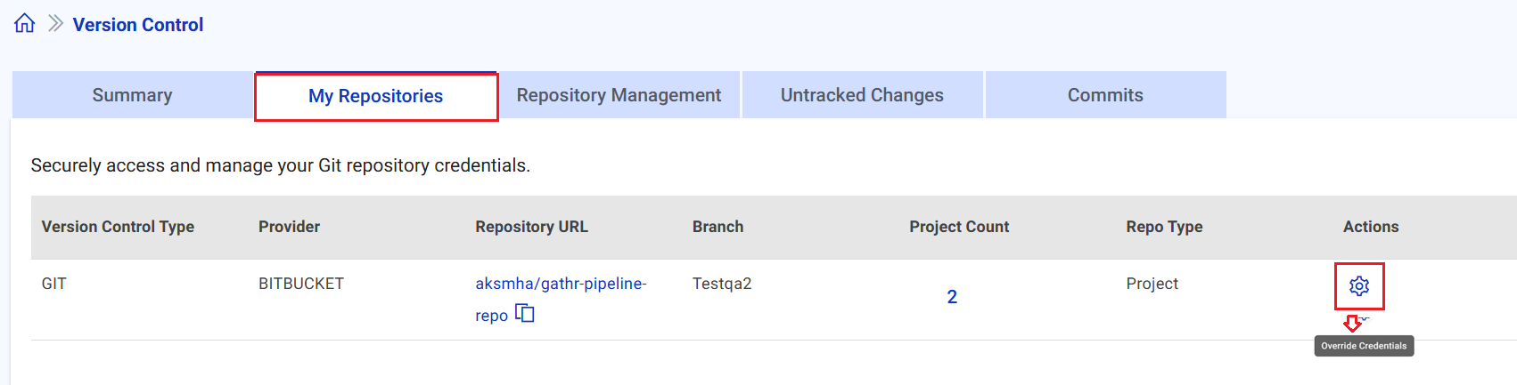Click the Provider column header

[x=289, y=227]
